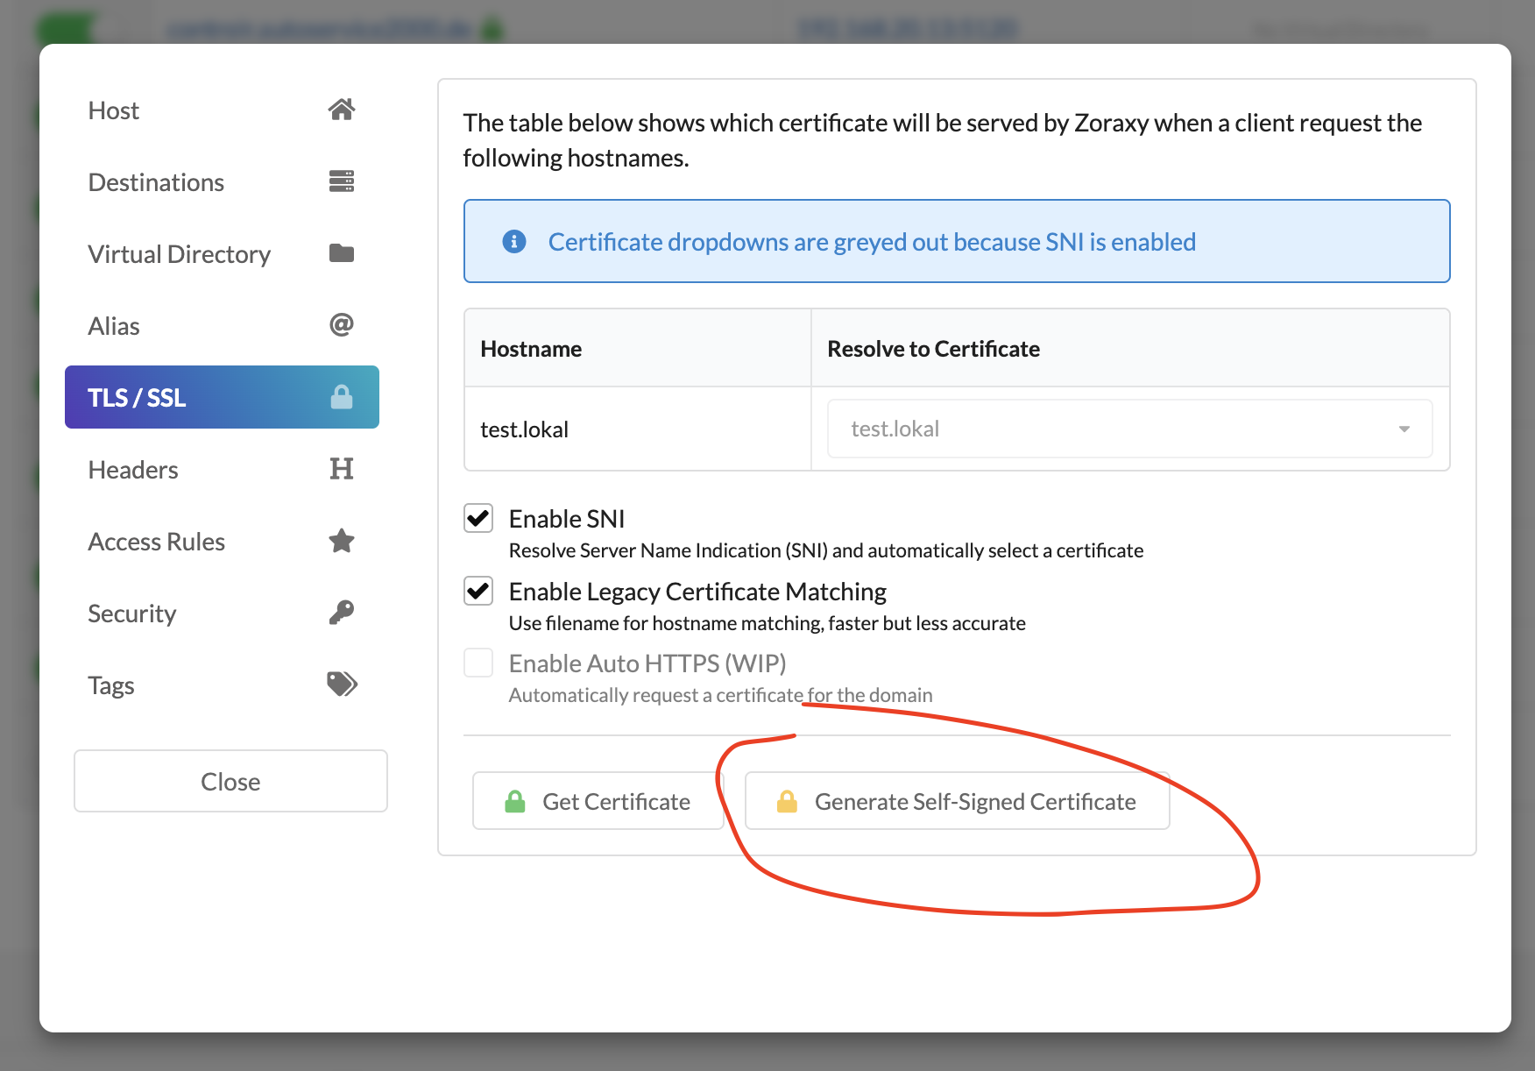Select the TLS / SSL tab
The width and height of the screenshot is (1535, 1071).
click(222, 397)
